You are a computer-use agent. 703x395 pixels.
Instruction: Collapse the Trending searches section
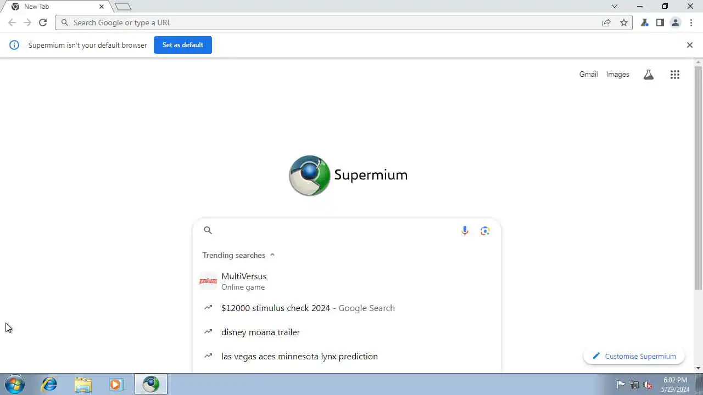239,255
